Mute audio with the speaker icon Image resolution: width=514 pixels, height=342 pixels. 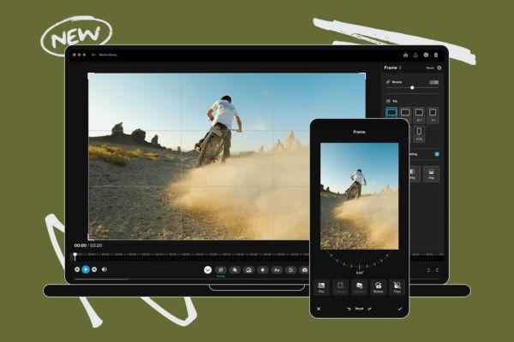tap(105, 269)
